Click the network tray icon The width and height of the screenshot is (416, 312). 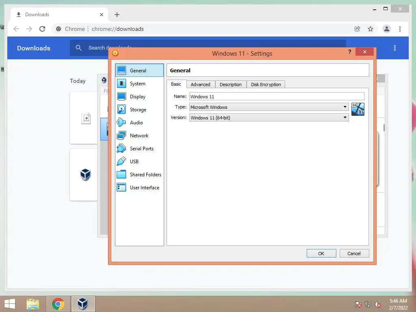368,304
